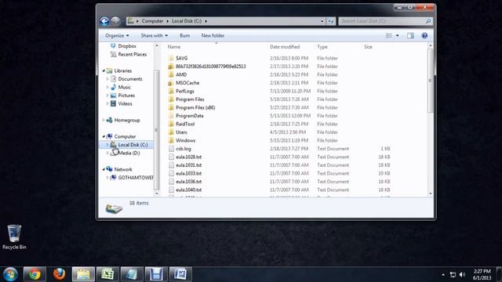This screenshot has width=502, height=282.
Task: Select the AMD folder icon
Action: pyautogui.click(x=171, y=74)
